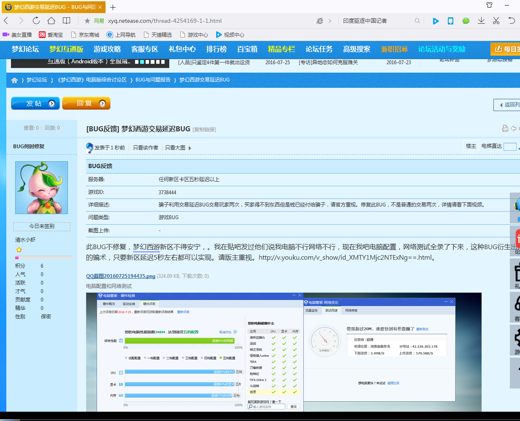The height and width of the screenshot is (421, 520).
Task: Click the carousel indicator highlighted dot
Action: click(x=142, y=62)
